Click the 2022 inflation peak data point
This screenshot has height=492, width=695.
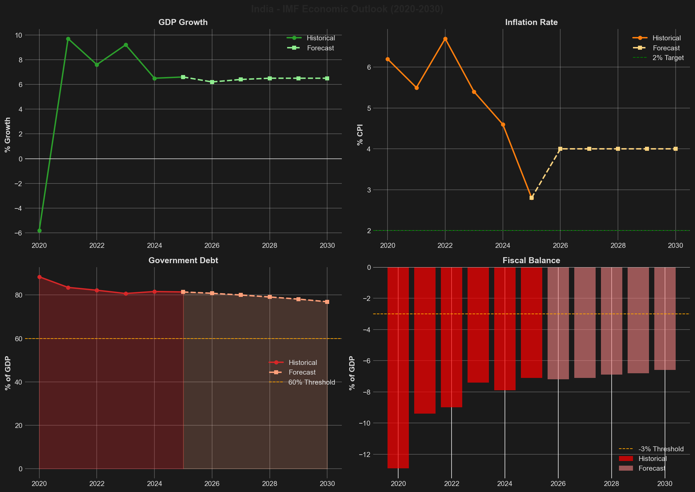point(445,39)
